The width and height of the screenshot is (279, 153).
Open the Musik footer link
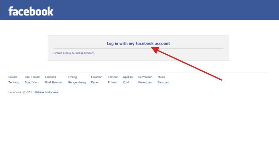(x=161, y=77)
